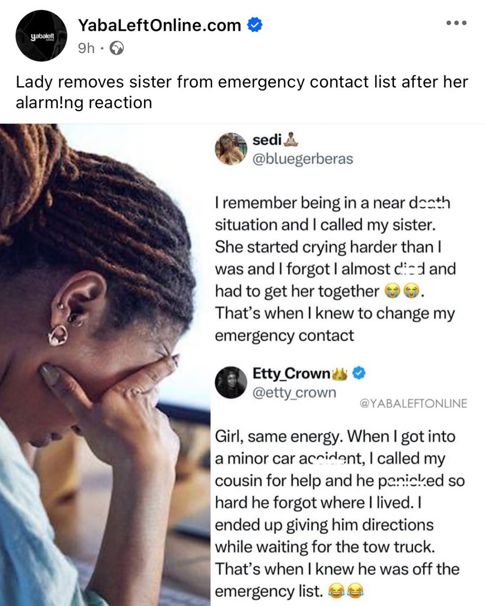
Task: Click the Etty_Crown display name
Action: 292,374
